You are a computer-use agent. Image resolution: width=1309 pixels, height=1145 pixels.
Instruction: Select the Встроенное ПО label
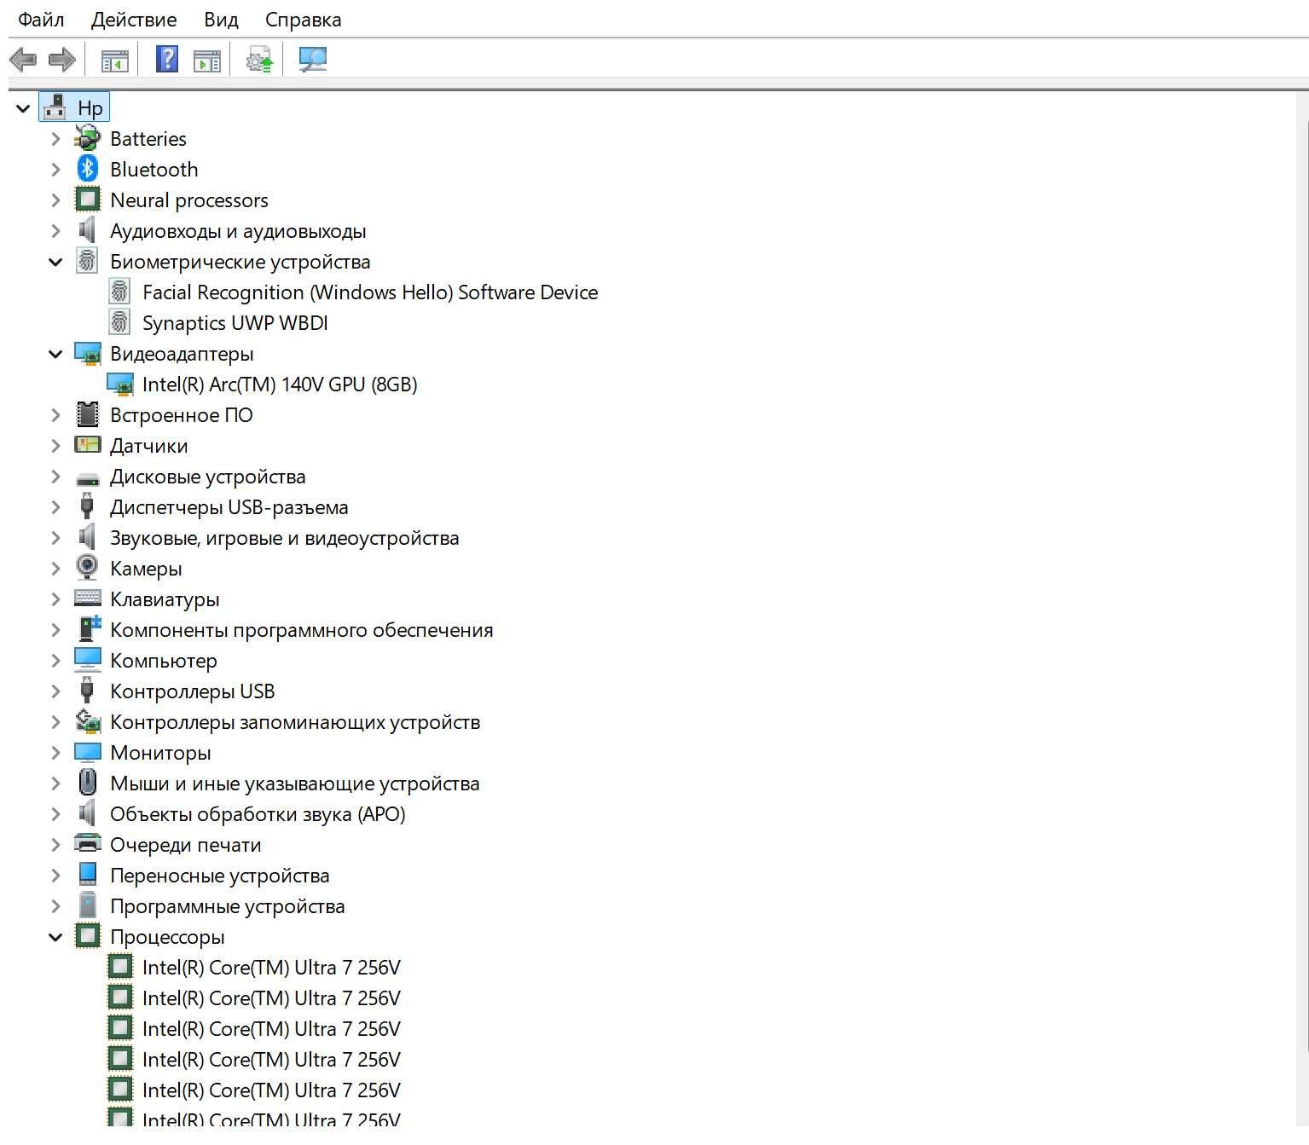pos(182,415)
